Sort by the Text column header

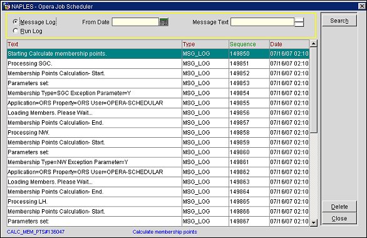tap(95, 44)
